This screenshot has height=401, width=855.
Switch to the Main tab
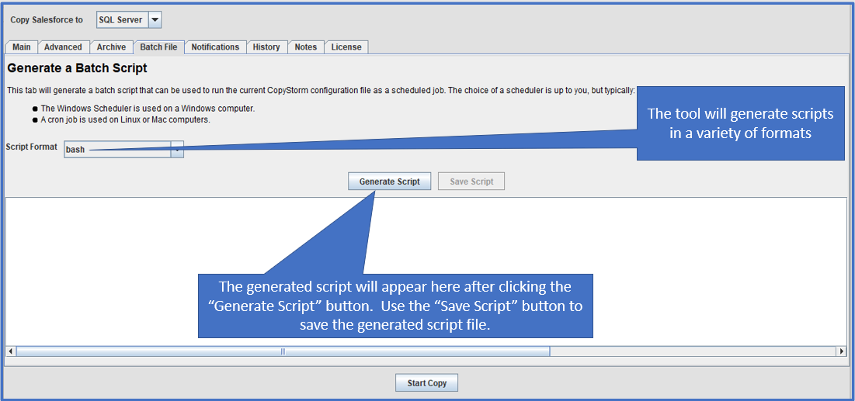click(22, 47)
